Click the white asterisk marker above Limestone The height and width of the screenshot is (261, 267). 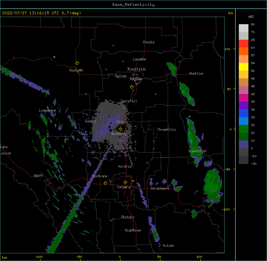click(x=47, y=107)
